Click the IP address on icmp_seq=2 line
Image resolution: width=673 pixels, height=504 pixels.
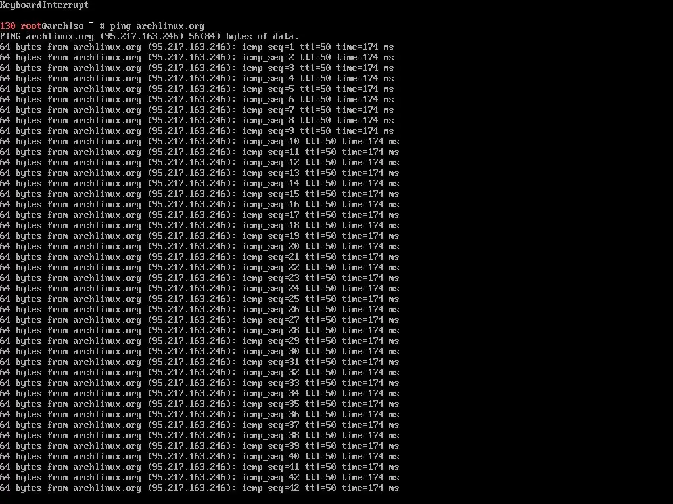191,58
